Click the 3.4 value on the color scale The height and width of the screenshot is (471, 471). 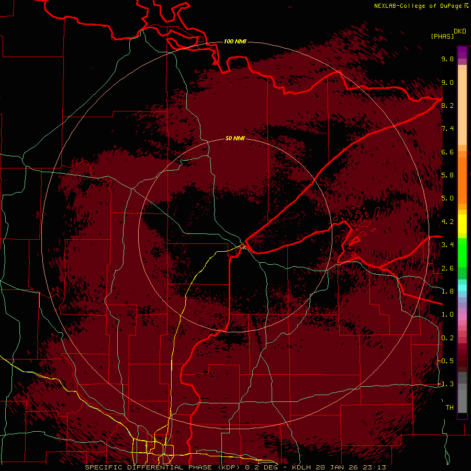[447, 245]
